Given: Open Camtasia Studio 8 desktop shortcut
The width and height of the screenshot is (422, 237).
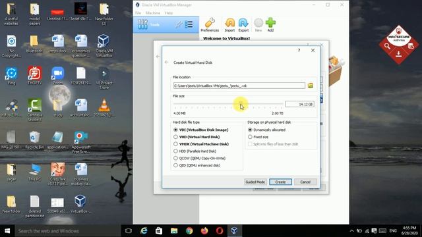Looking at the screenshot, I should point(34,110).
